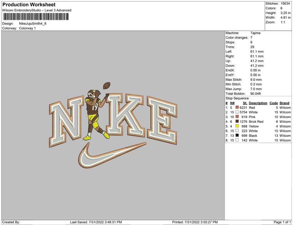This screenshot has height=225, width=293.
Task: Click the Stops value '8'
Action: click(251, 42)
